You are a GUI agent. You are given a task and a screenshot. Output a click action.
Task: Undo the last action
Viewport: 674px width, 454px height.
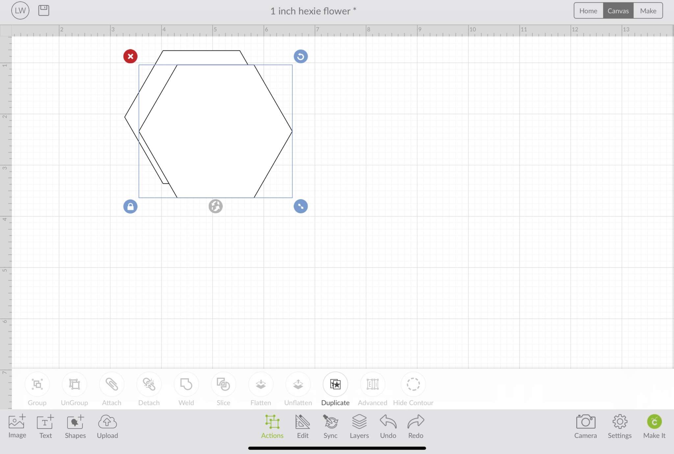pos(388,426)
